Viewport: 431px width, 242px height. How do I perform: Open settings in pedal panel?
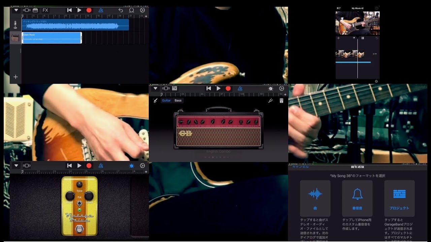142,165
